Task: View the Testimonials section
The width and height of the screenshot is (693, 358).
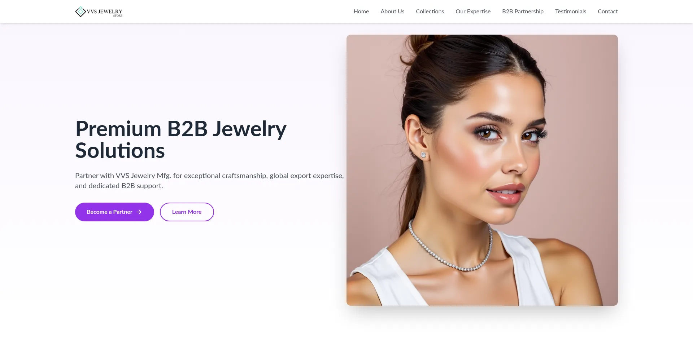Action: [571, 12]
